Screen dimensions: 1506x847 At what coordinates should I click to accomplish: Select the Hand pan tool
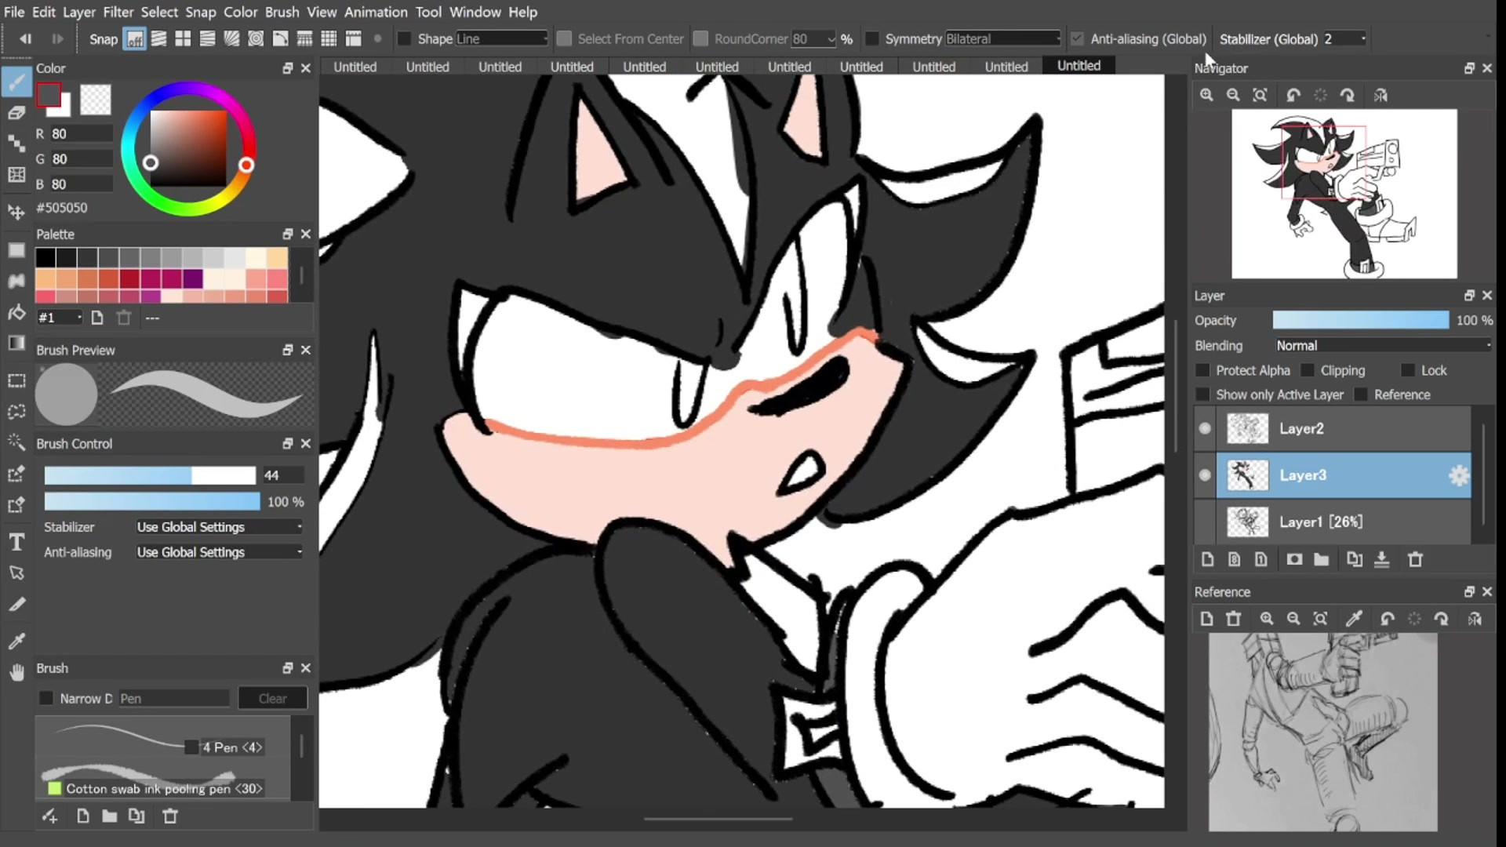click(x=16, y=672)
